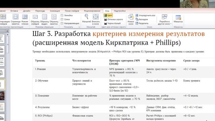Open the Показ слайдов (Slide Show) tab
Screen dimensions: 215x121
click(x=72, y=11)
